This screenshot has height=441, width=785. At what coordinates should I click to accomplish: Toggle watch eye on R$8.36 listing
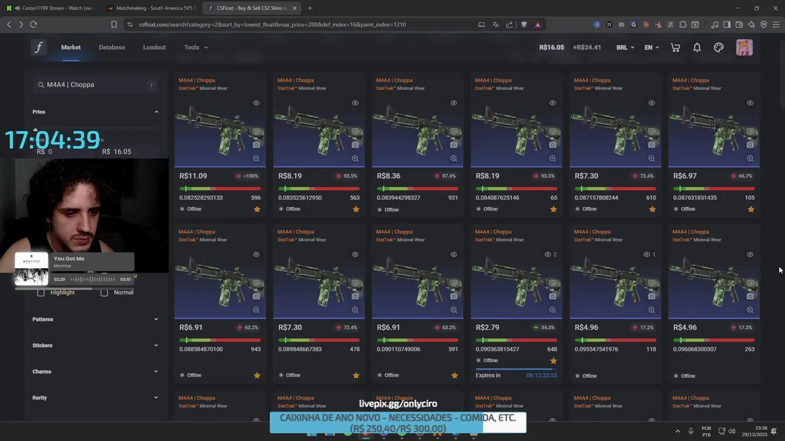pos(454,103)
